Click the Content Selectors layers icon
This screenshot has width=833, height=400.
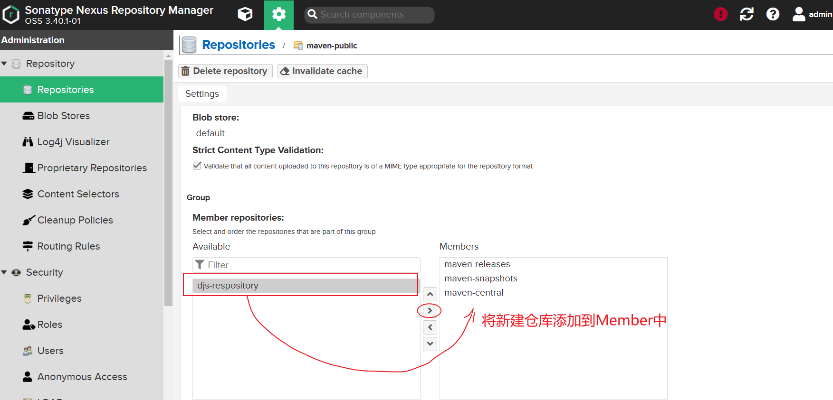28,194
